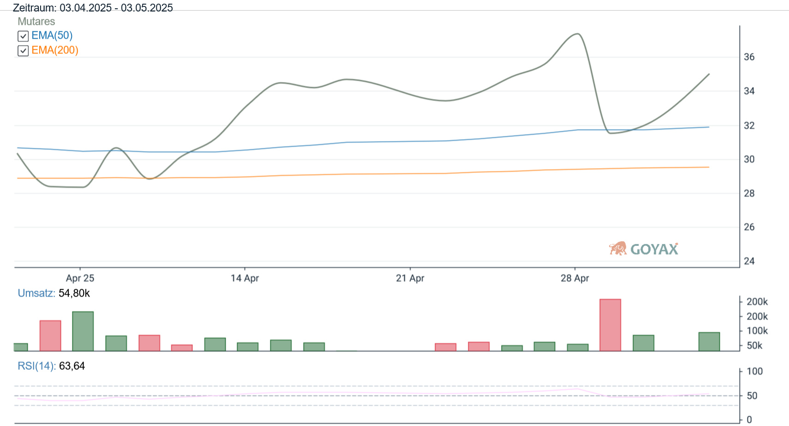The height and width of the screenshot is (426, 789).
Task: Click the EMA(200) legend label
Action: (x=55, y=50)
